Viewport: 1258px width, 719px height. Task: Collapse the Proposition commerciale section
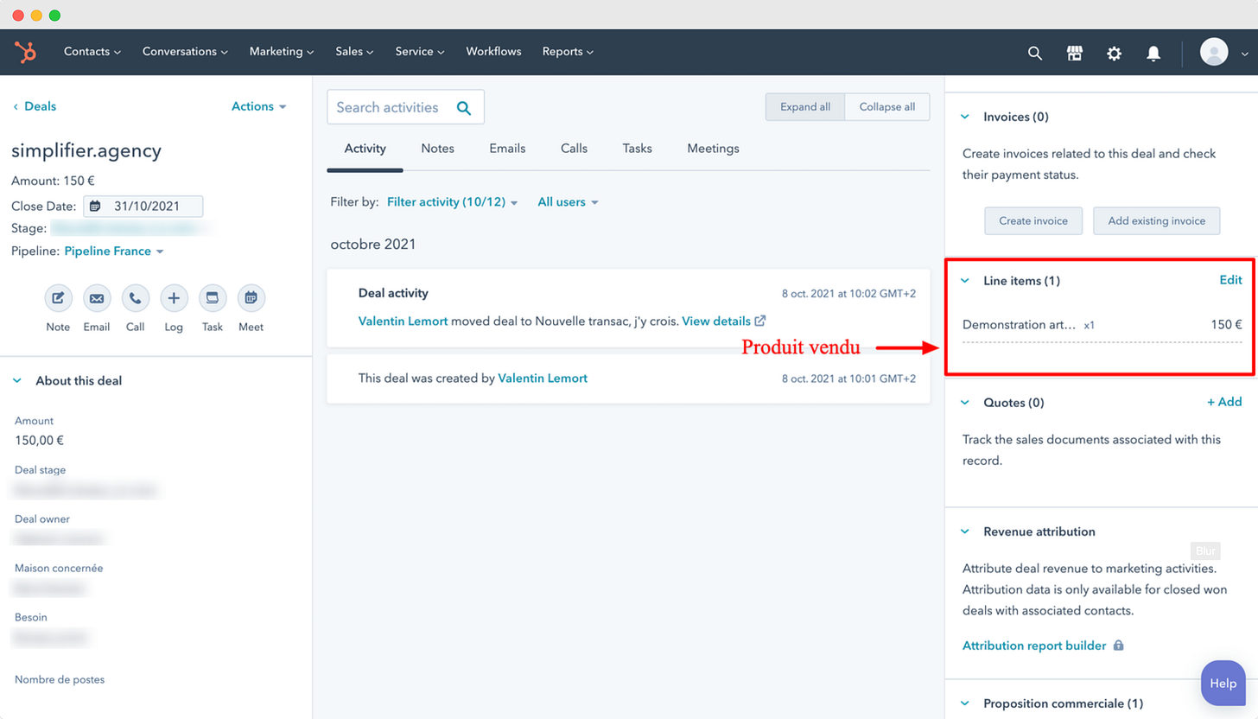click(x=965, y=703)
